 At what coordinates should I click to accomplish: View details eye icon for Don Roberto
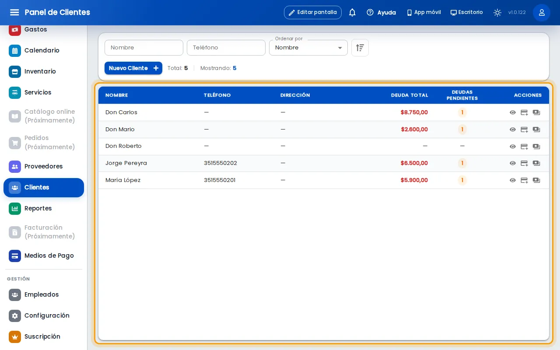513,147
